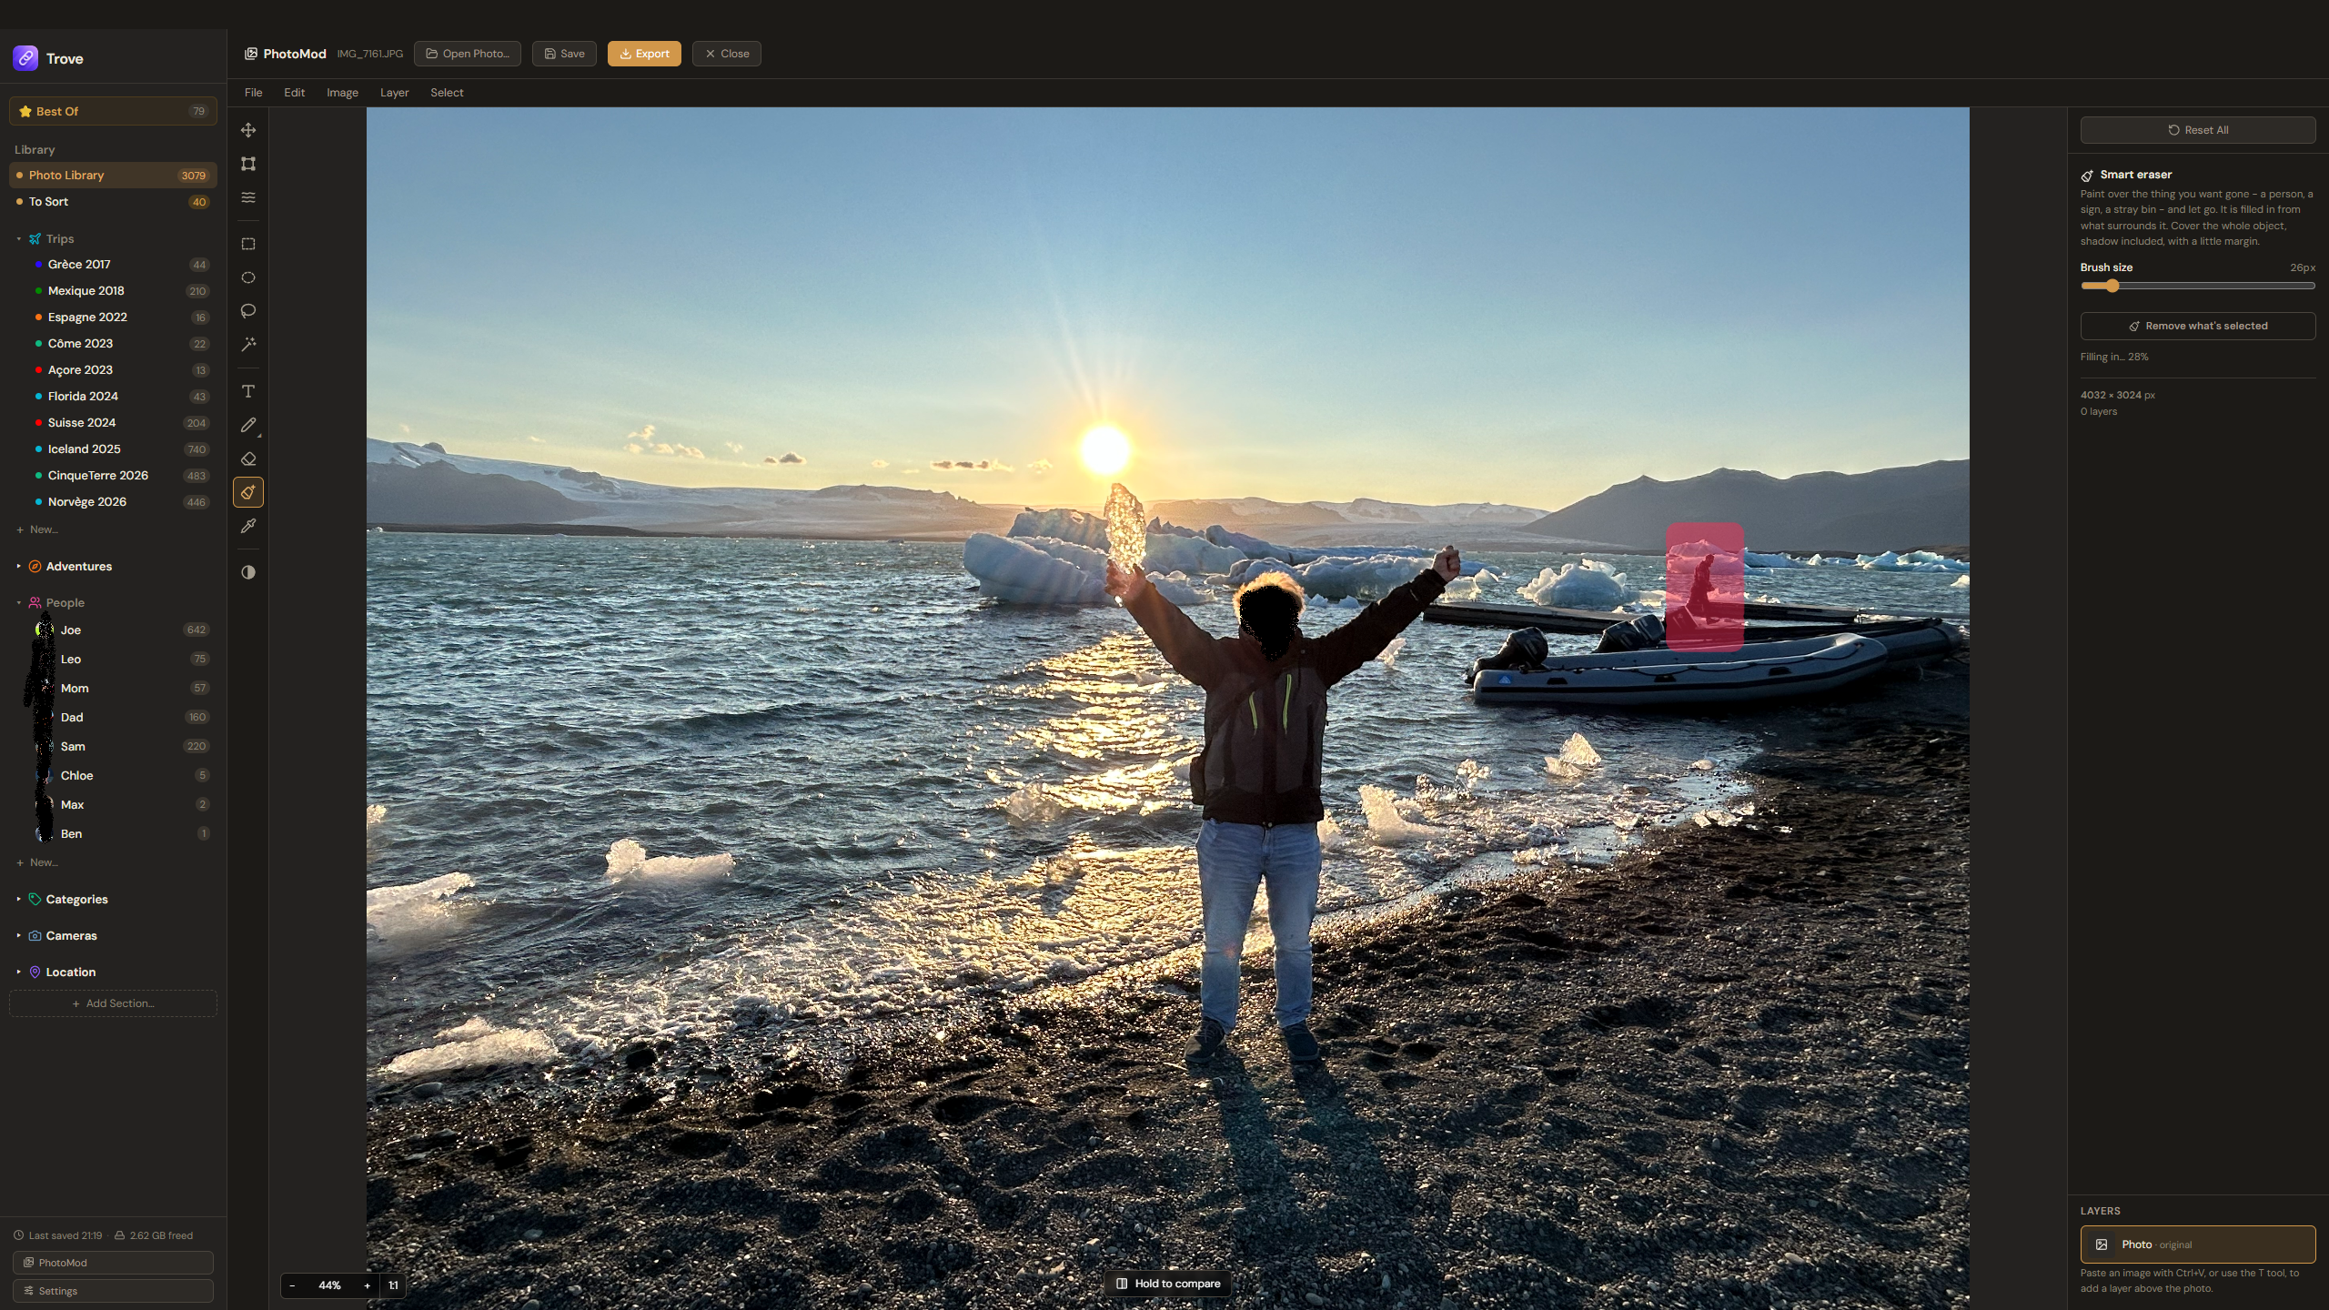Viewport: 2329px width, 1310px height.
Task: Click Hold to compare button
Action: pos(1168,1284)
